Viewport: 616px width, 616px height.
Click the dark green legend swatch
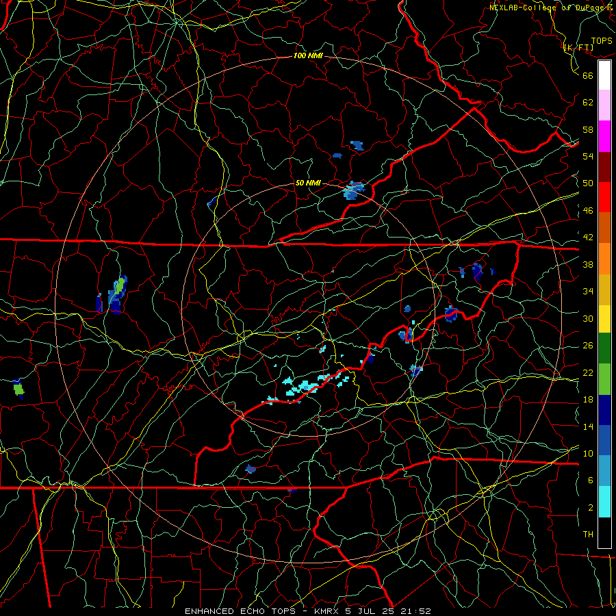click(x=604, y=348)
